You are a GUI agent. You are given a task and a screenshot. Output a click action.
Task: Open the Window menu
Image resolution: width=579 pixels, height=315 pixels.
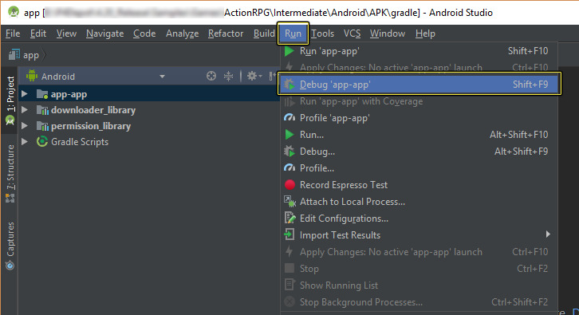tap(388, 33)
